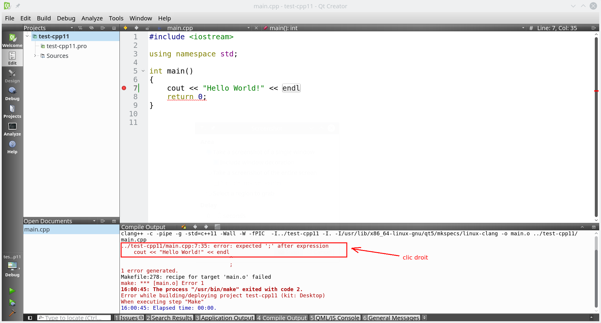
Task: Open the Welcome mode
Action: pos(12,40)
